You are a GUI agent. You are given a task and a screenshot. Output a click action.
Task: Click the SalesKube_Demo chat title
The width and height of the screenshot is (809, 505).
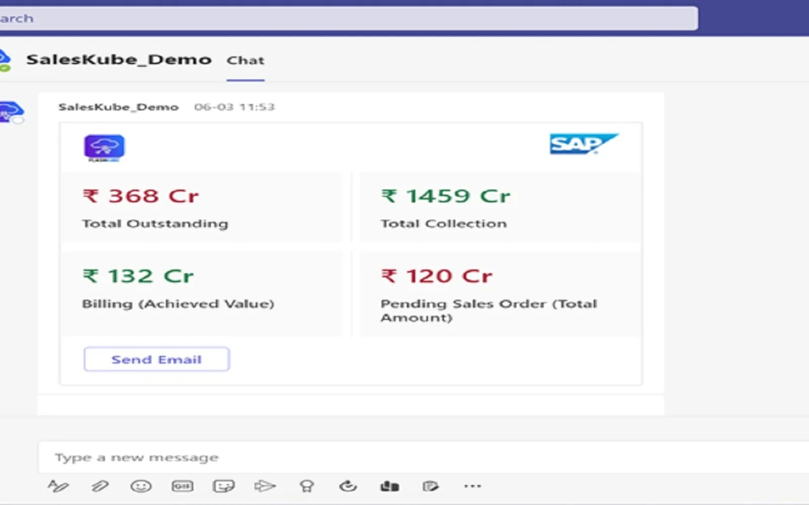pyautogui.click(x=119, y=60)
